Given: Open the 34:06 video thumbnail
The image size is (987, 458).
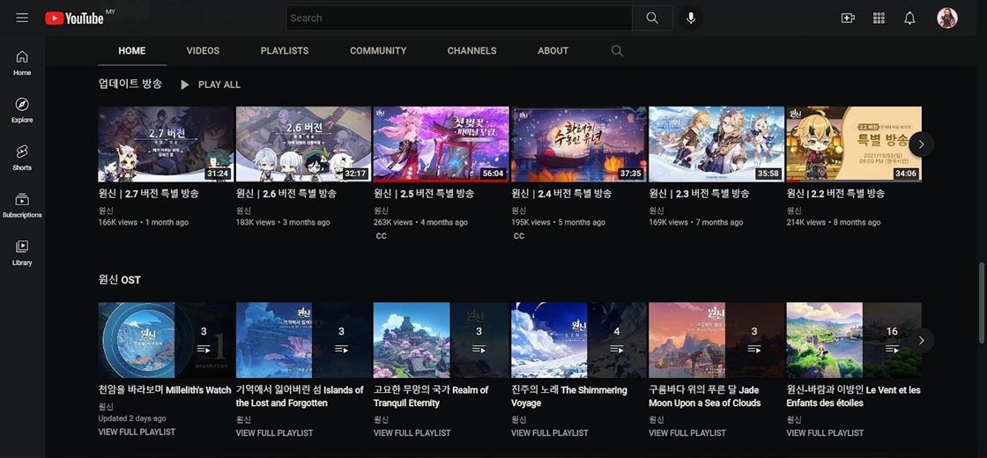Looking at the screenshot, I should click(x=854, y=144).
